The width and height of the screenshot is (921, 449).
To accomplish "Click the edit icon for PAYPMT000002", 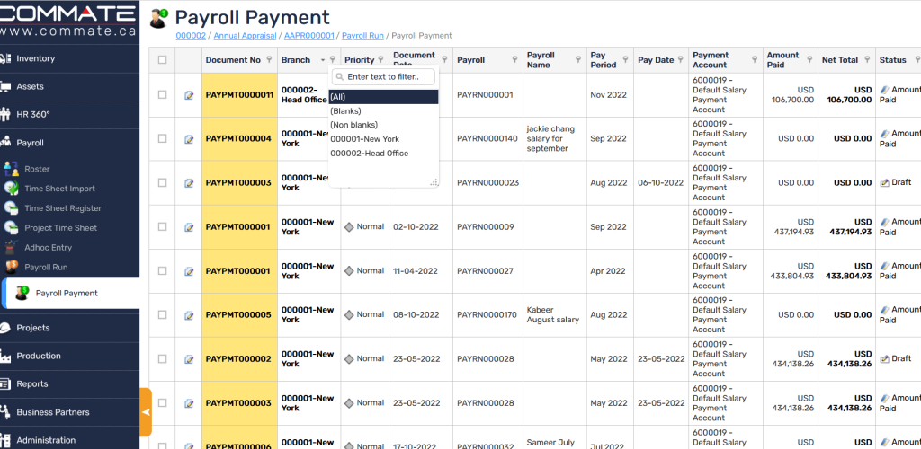I will [x=189, y=358].
